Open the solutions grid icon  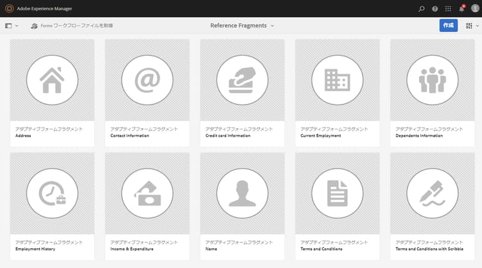pyautogui.click(x=448, y=8)
